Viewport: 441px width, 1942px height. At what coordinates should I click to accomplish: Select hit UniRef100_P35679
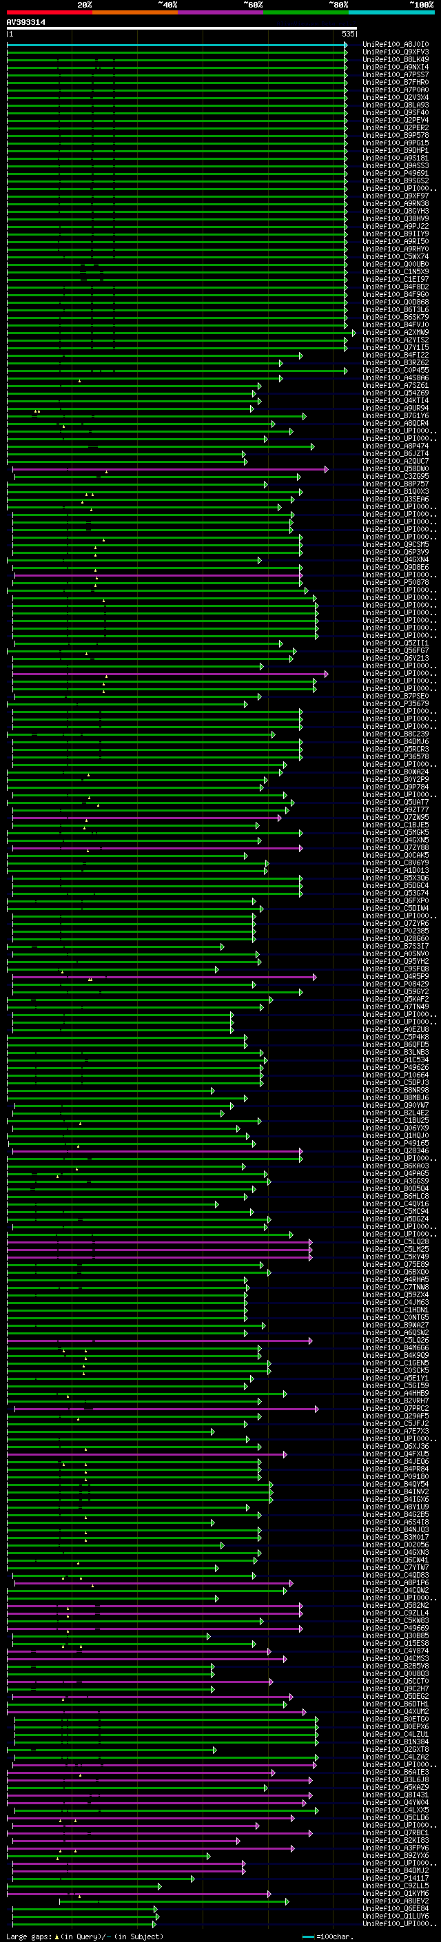[x=396, y=703]
